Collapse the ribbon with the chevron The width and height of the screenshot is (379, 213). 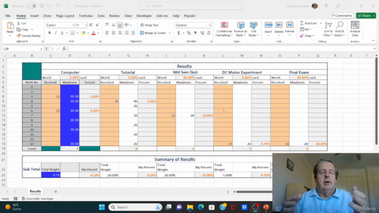pyautogui.click(x=374, y=41)
